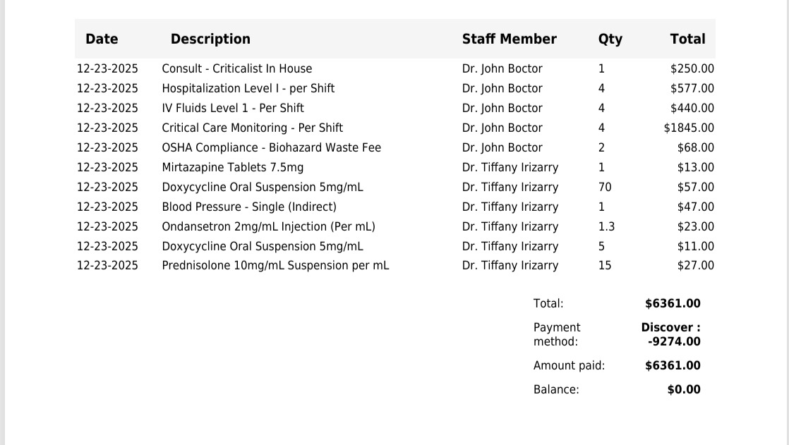Click the $0.00 balance amount
789x445 pixels.
(x=684, y=390)
